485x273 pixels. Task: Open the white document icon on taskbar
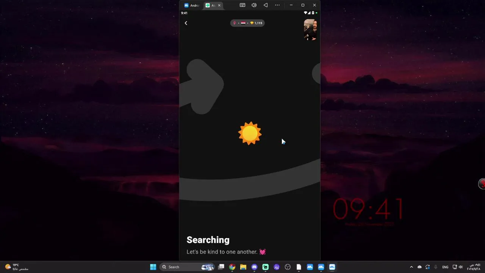click(x=299, y=267)
